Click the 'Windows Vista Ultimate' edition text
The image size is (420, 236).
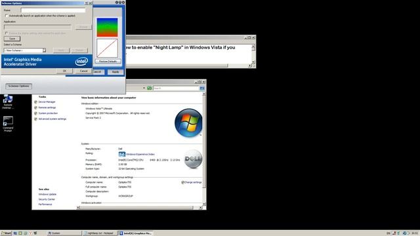[x=99, y=109]
